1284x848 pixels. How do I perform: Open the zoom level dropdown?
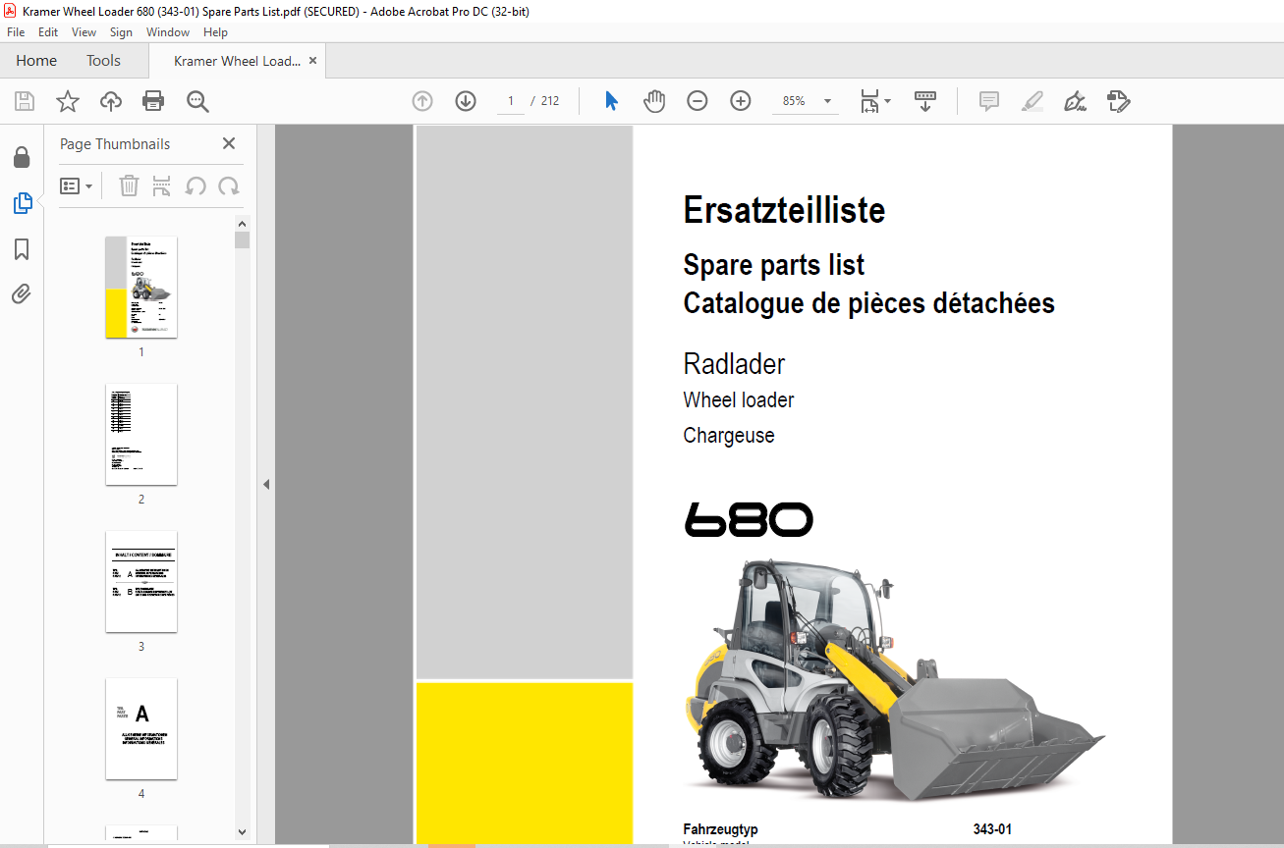[827, 101]
